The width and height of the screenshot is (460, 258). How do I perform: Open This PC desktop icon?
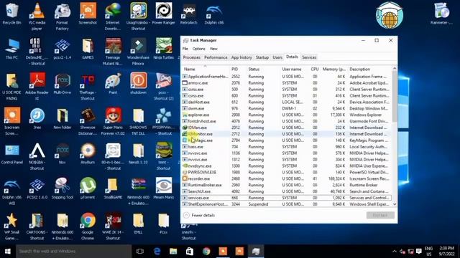click(11, 49)
